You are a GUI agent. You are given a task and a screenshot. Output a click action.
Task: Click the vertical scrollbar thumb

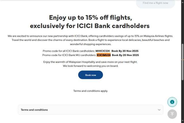coord(182,62)
